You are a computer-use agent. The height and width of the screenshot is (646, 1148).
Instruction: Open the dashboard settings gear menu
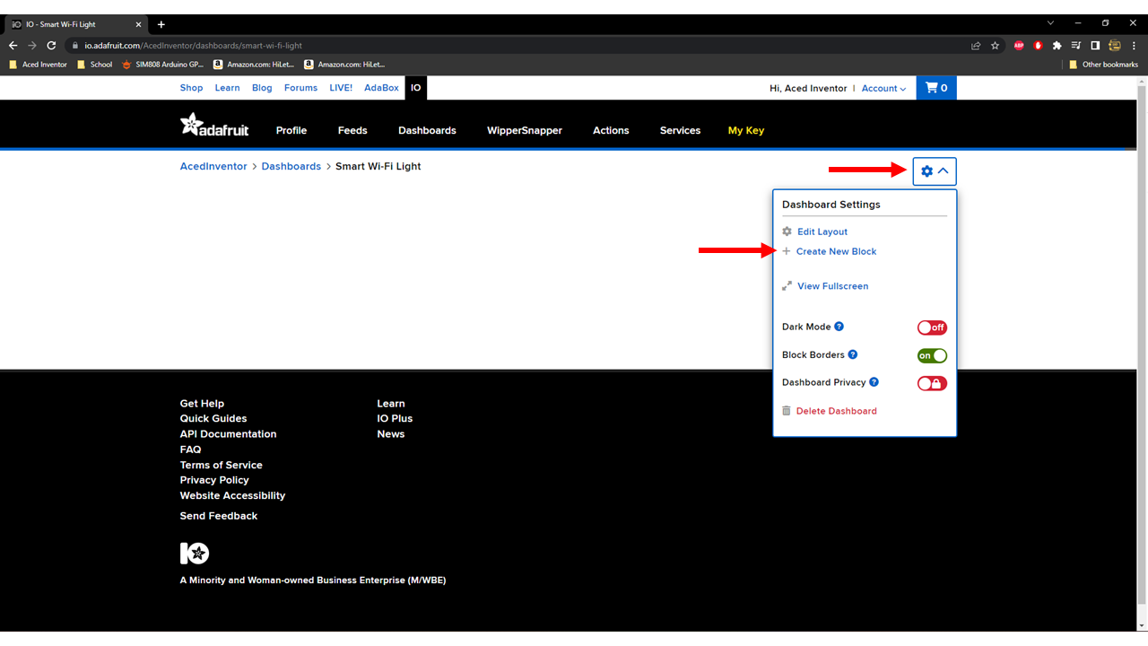935,171
